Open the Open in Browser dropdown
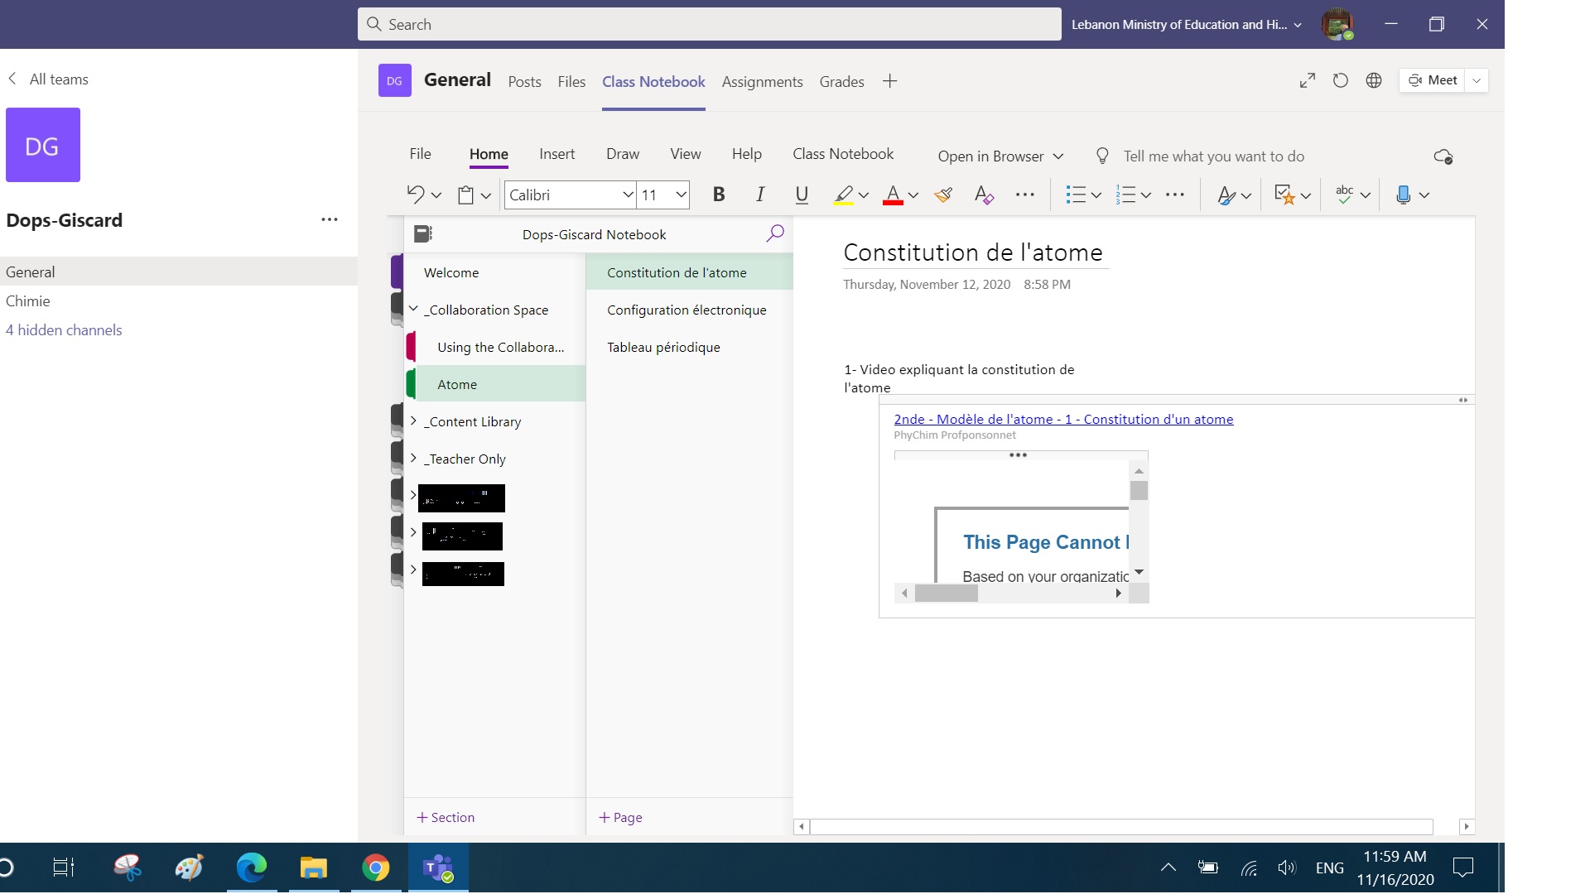Screen dimensions: 1590x894 (x=1000, y=156)
